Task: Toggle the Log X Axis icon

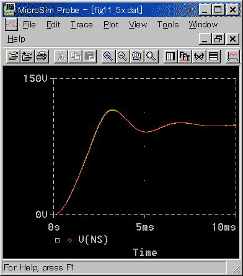Action: (170, 56)
